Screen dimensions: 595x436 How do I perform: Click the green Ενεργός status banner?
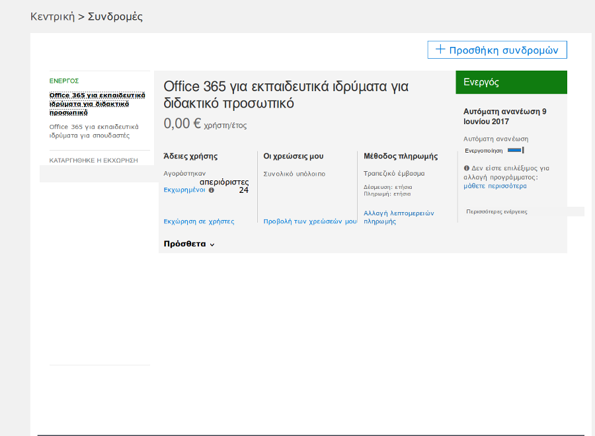point(511,83)
